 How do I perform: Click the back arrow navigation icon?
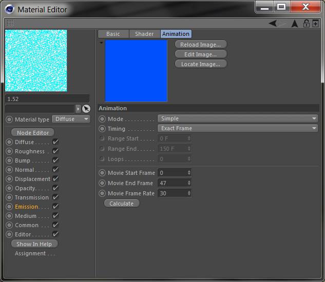[x=273, y=24]
